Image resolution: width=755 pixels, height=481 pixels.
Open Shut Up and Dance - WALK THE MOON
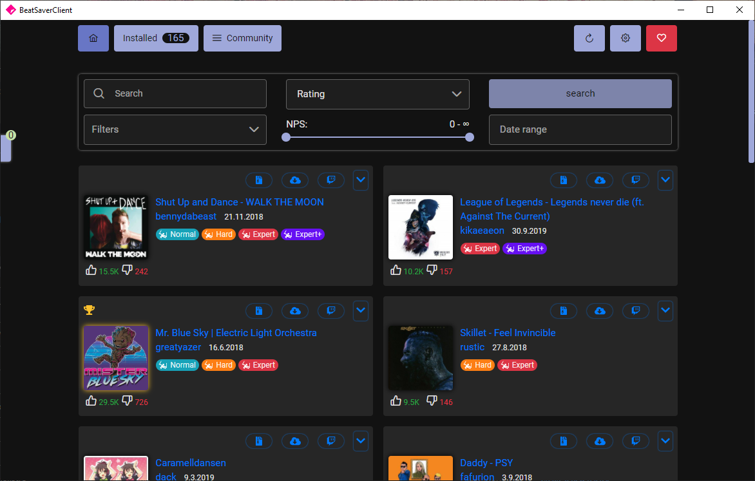(x=240, y=202)
